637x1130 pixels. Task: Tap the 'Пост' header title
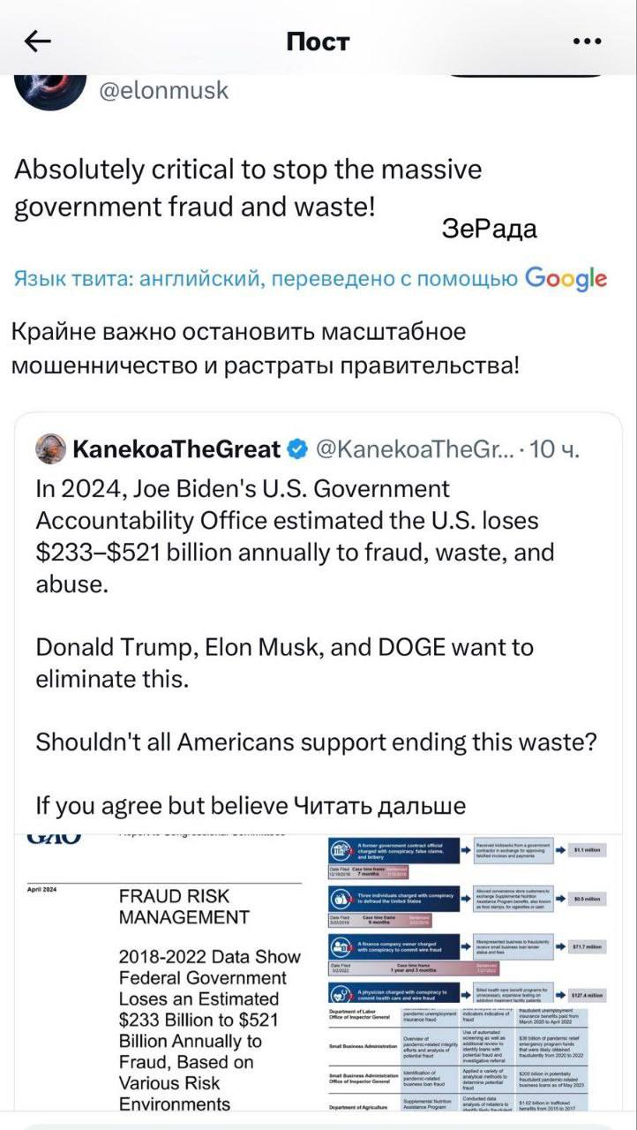point(318,41)
